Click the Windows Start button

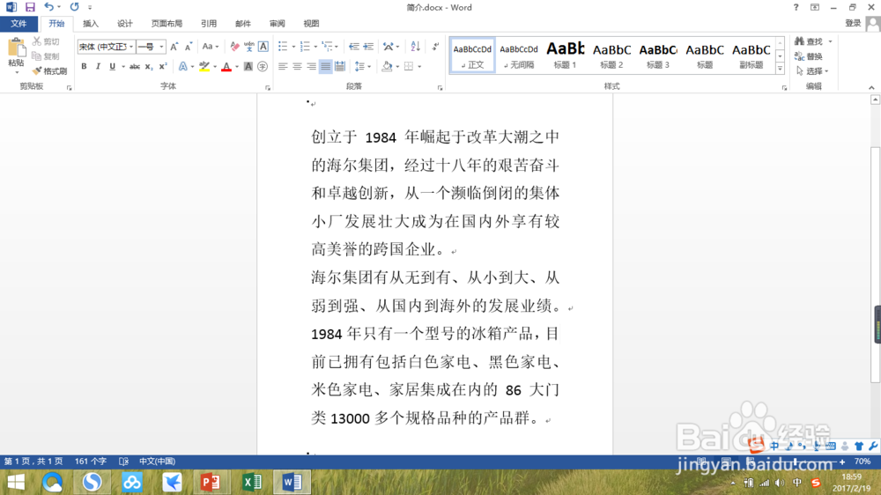click(16, 482)
